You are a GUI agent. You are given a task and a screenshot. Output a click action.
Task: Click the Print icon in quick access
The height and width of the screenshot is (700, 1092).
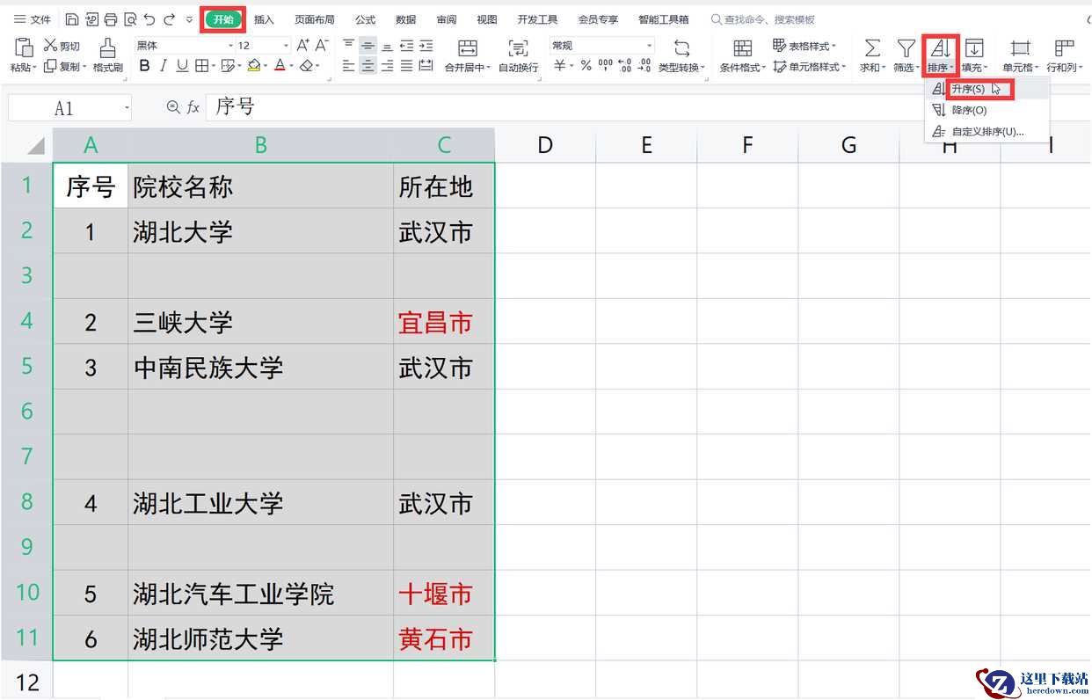(x=111, y=19)
